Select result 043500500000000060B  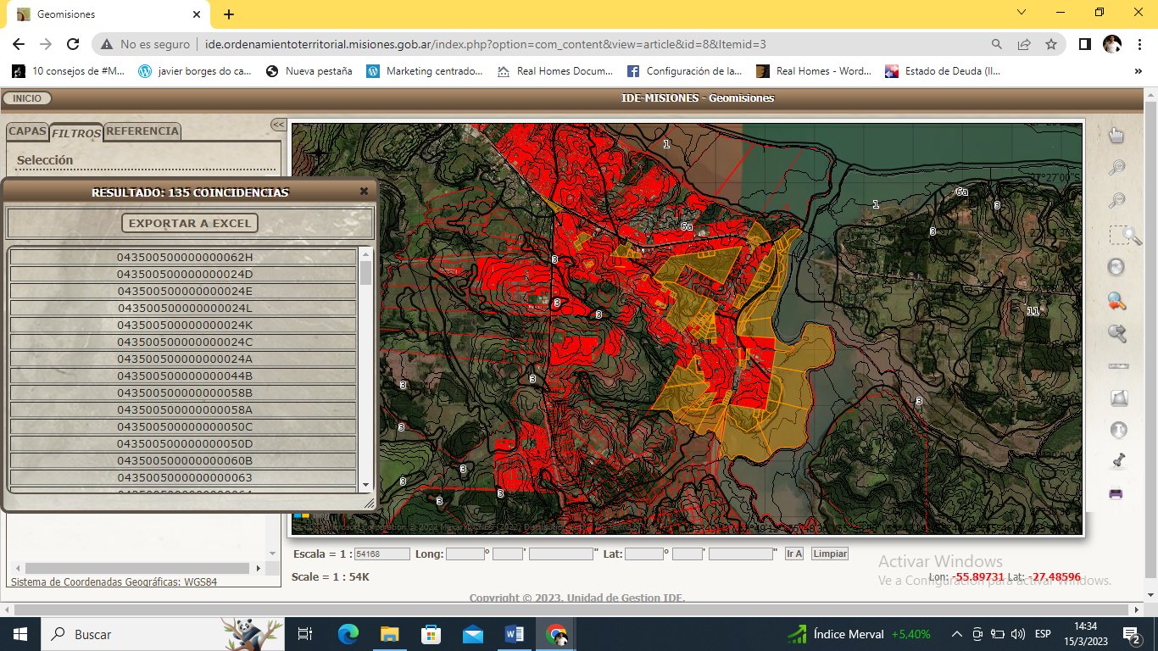click(184, 460)
